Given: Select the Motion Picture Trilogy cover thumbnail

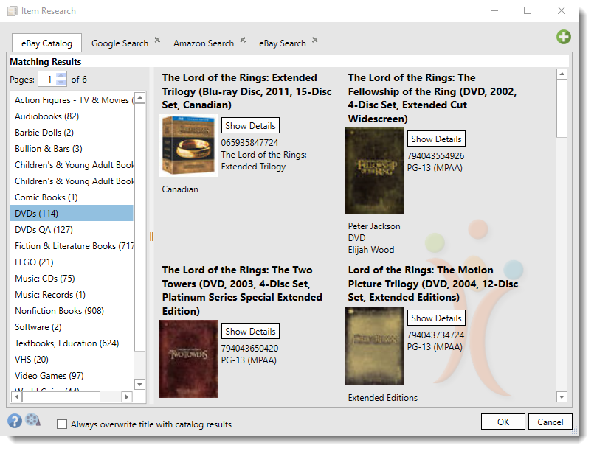Looking at the screenshot, I should pos(375,346).
